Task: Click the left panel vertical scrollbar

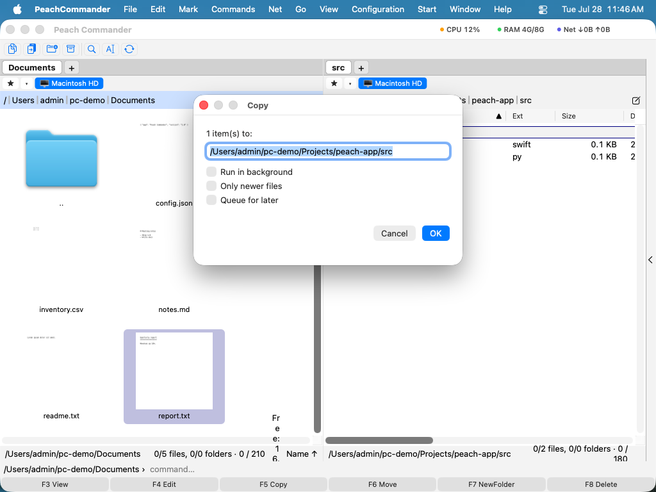Action: coord(317,348)
